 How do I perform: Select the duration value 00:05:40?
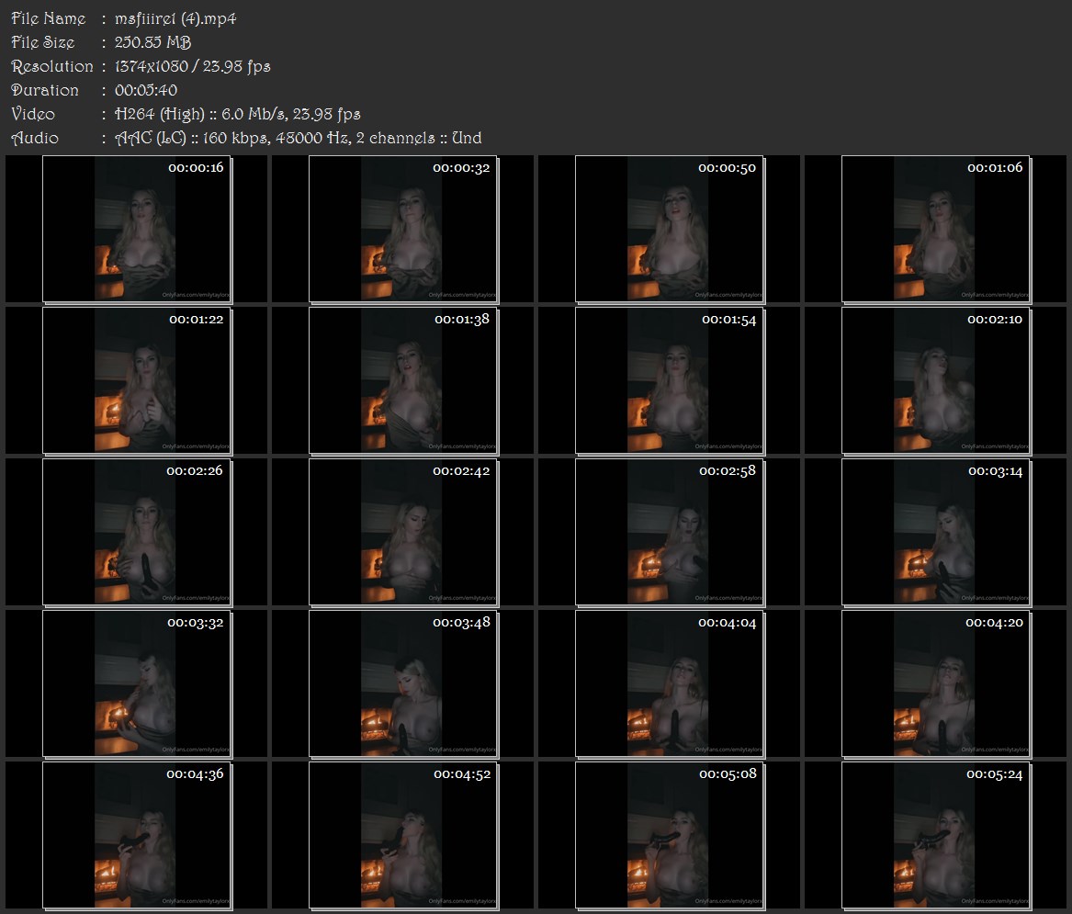[x=146, y=90]
